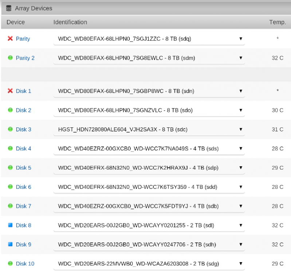Click the blue square status icon of Disk 9
Viewport: 291px width, 273px height.
click(x=10, y=244)
